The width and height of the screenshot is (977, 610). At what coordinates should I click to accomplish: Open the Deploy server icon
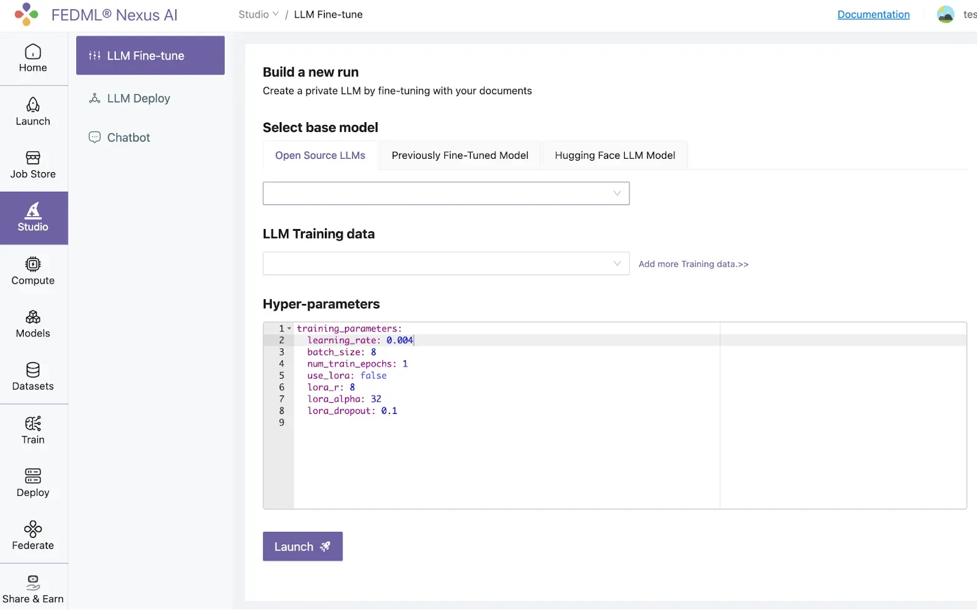tap(33, 476)
